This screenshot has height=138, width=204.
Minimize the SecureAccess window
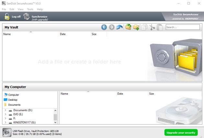point(178,3)
